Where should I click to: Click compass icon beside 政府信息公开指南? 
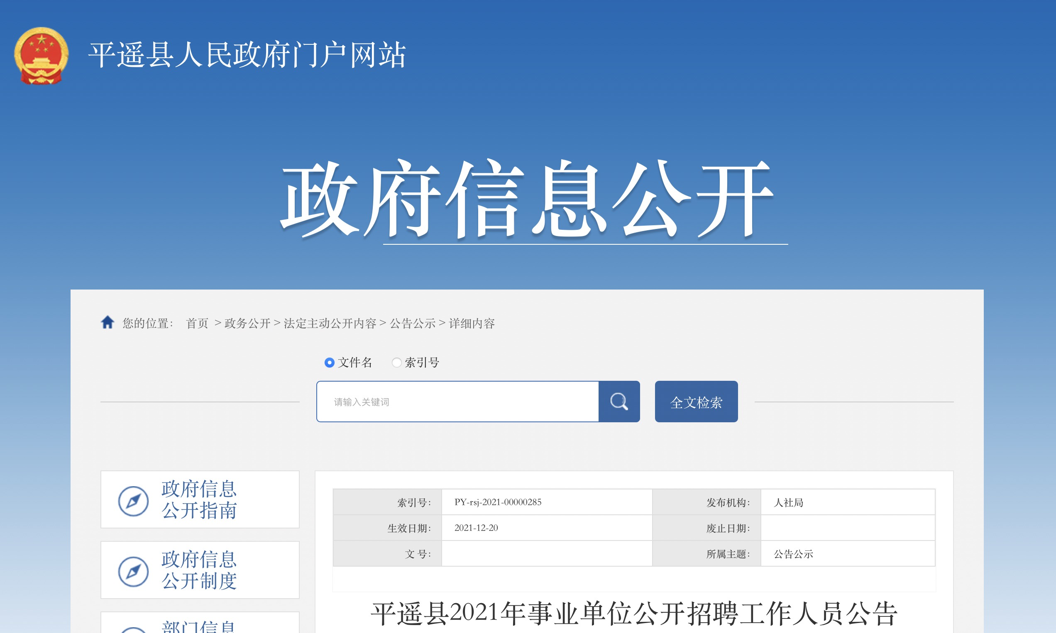coord(133,500)
